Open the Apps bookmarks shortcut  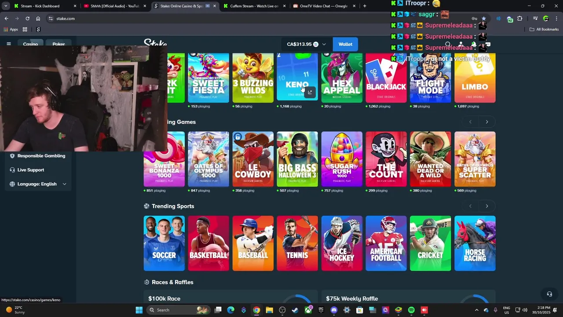click(11, 29)
